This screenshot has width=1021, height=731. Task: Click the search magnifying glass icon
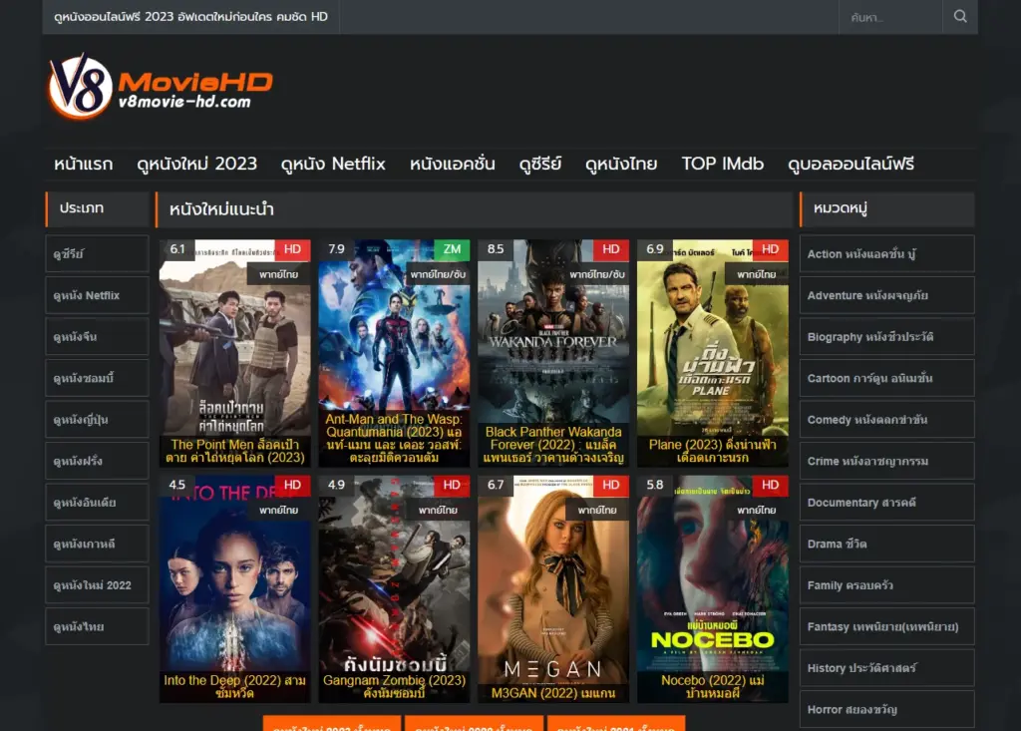959,16
